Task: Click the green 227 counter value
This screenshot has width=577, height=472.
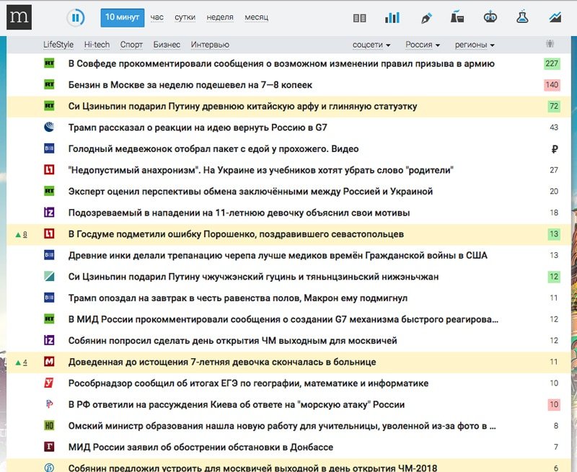Action: point(551,63)
